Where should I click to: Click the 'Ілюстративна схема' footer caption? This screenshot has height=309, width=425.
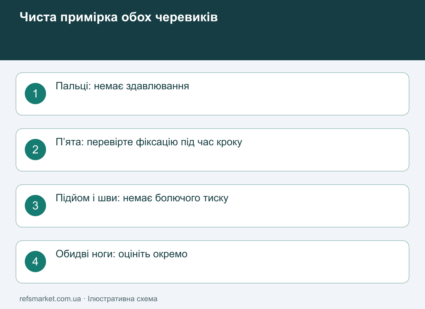pos(123,299)
